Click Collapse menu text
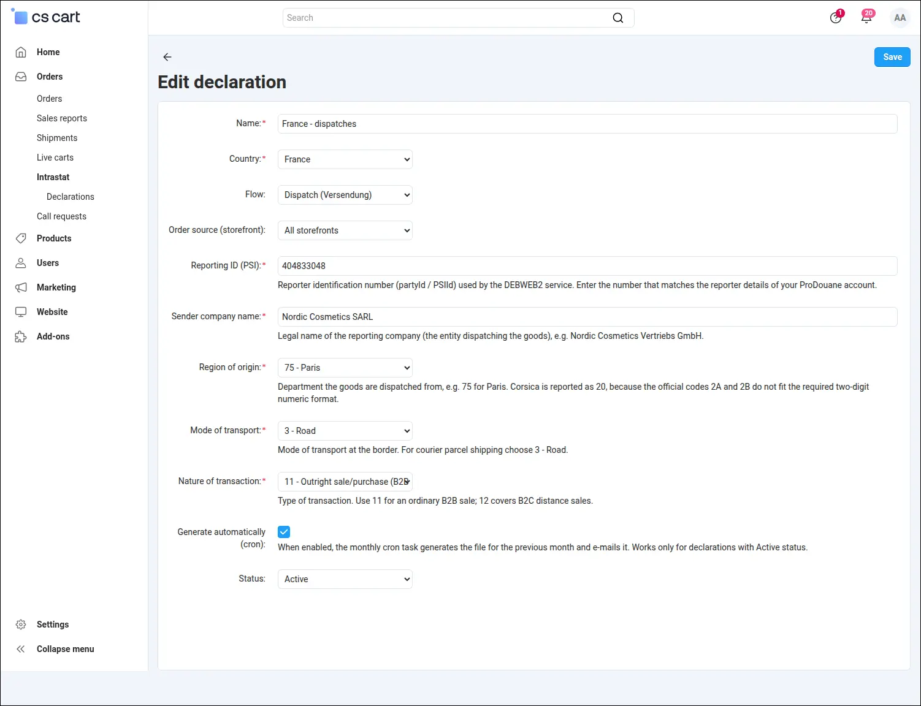 pos(66,649)
